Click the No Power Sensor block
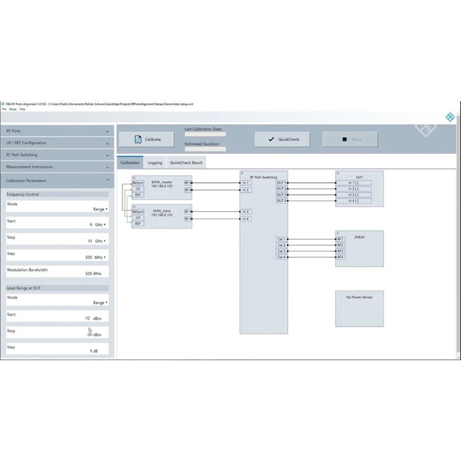 360,309
